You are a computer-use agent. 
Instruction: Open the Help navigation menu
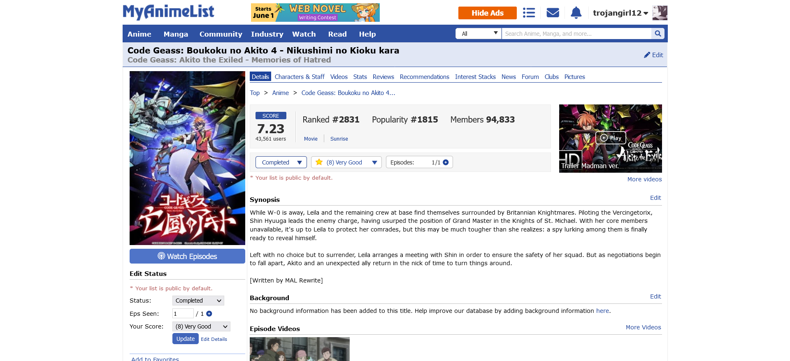pos(367,34)
